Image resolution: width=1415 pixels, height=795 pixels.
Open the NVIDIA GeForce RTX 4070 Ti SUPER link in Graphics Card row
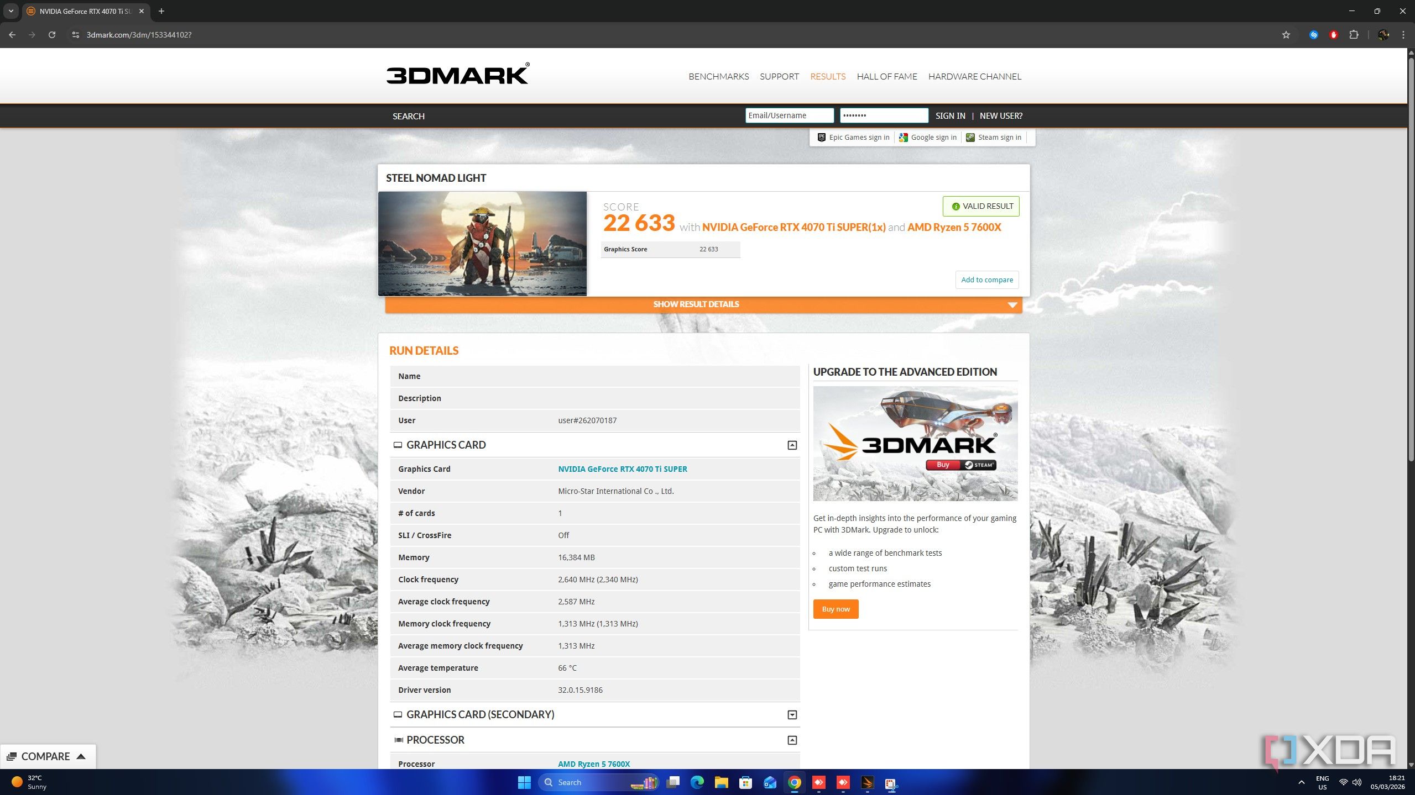622,469
